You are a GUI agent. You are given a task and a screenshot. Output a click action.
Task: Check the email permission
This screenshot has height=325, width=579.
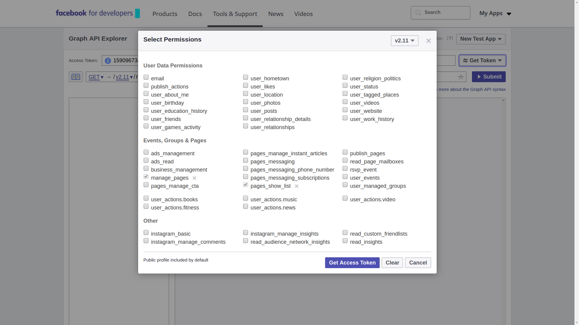146,77
